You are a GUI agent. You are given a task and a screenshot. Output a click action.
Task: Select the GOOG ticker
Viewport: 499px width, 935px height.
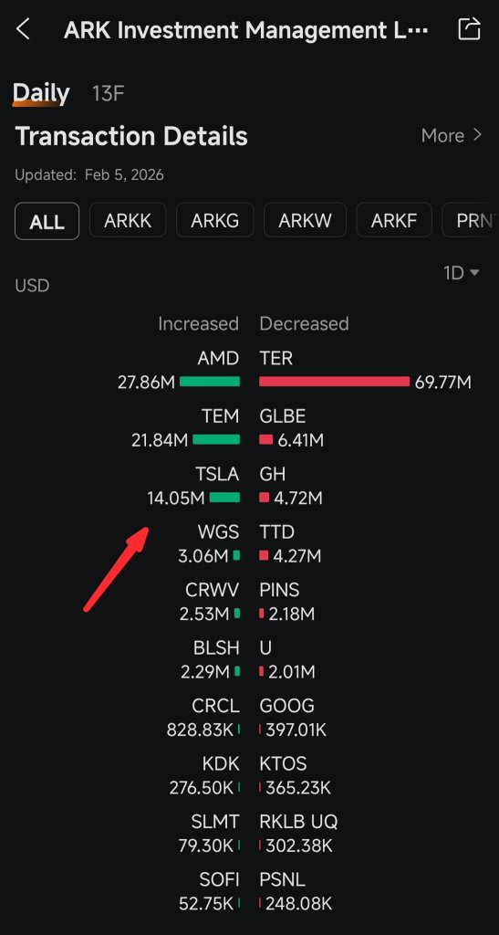coord(286,706)
